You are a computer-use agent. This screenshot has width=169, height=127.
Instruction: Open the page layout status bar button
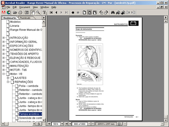tap(120, 124)
